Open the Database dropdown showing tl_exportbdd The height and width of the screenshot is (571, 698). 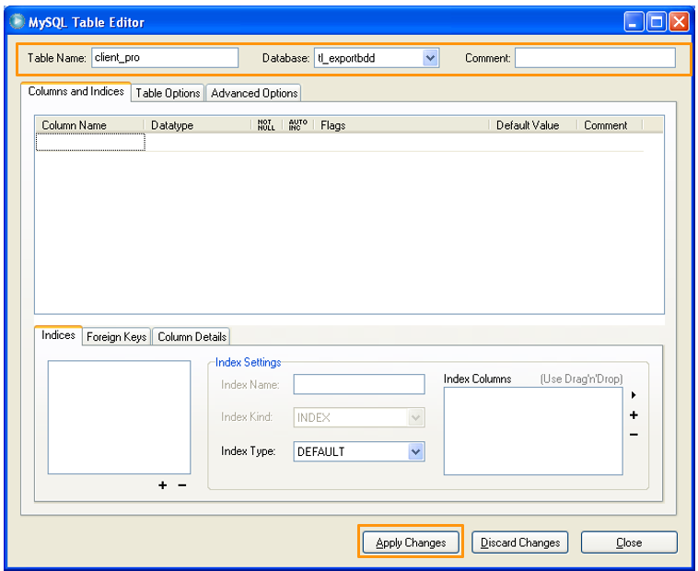(429, 58)
